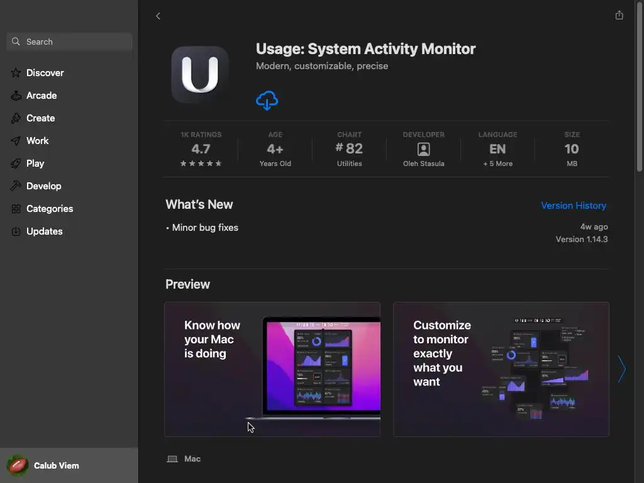Click the Updates download icon
644x483 pixels.
[16, 231]
